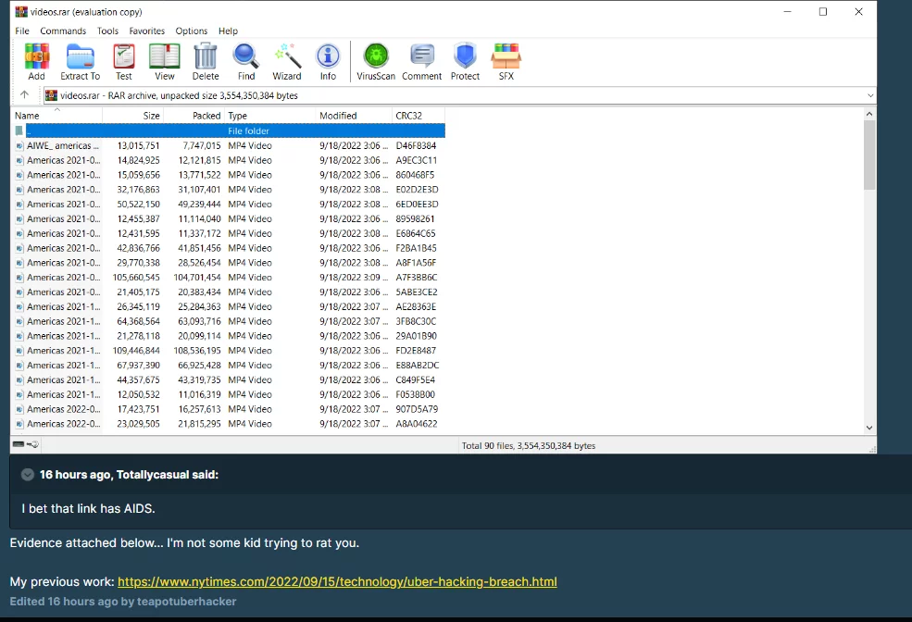
Task: Expand the archive path dropdown
Action: [x=869, y=95]
